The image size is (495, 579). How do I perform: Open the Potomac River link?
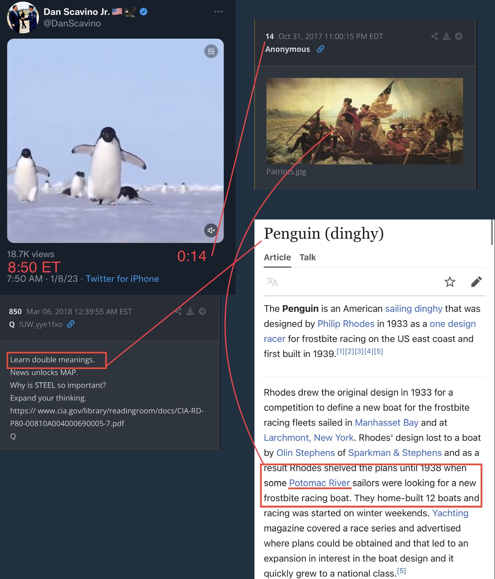tap(319, 483)
